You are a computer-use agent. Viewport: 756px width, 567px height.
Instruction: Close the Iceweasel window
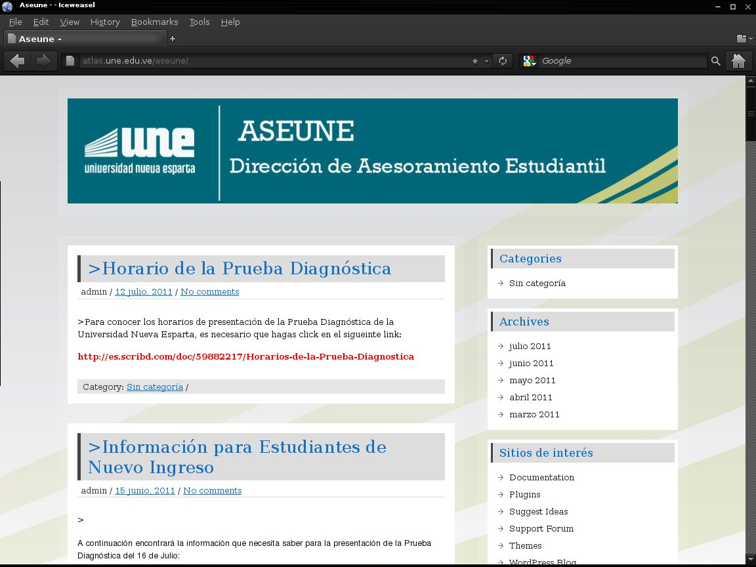[x=747, y=7]
